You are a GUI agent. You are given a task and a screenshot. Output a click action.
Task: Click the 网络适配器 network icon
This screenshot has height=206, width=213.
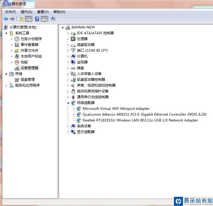click(73, 103)
